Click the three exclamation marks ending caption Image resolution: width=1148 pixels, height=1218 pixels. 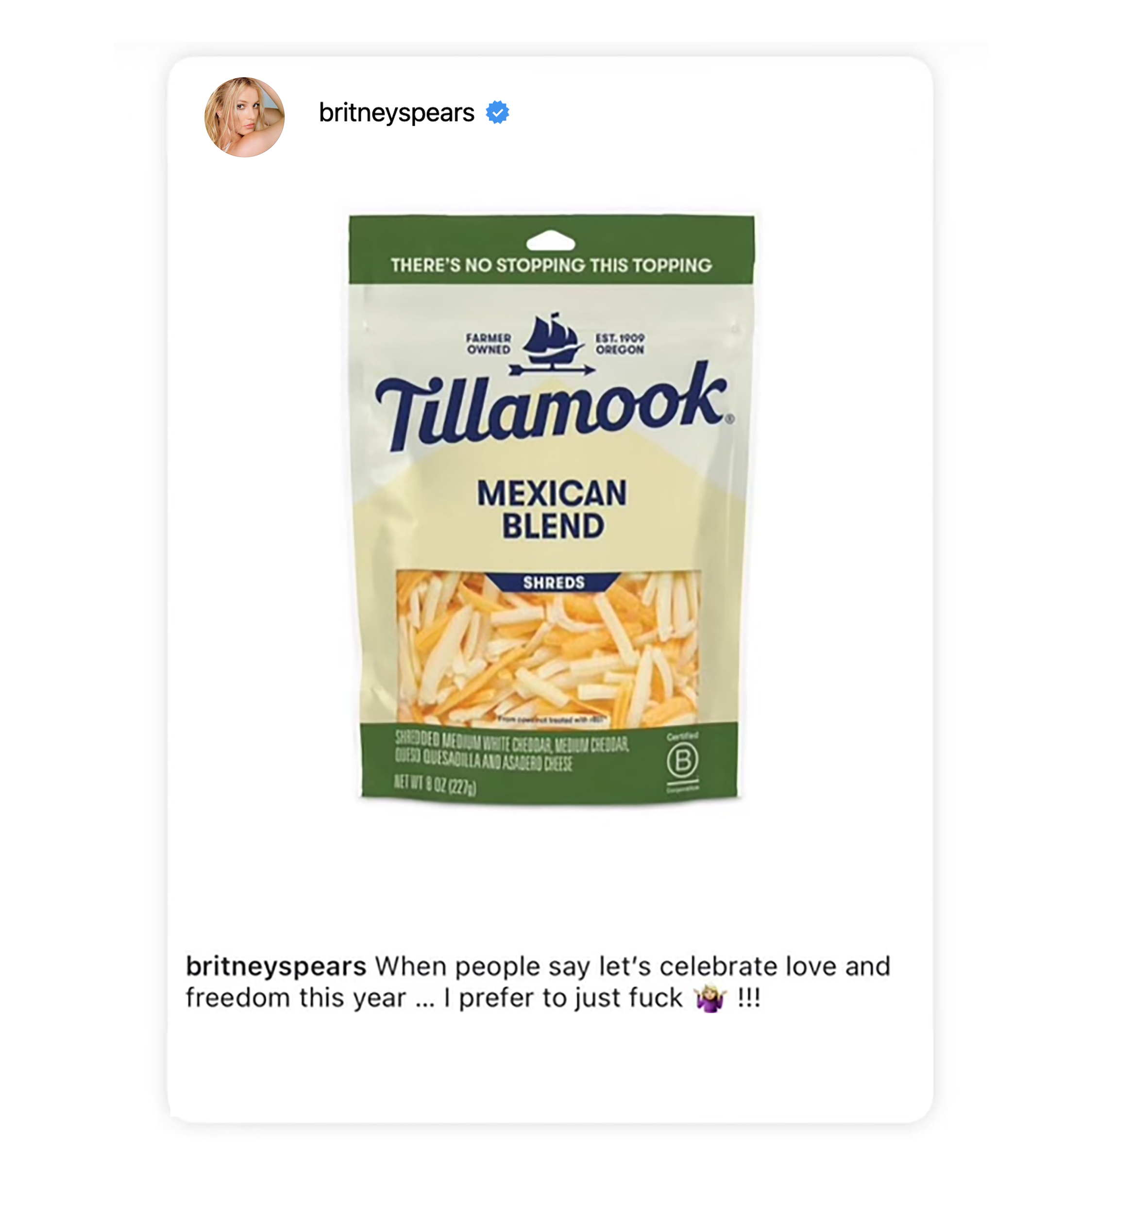pyautogui.click(x=748, y=998)
